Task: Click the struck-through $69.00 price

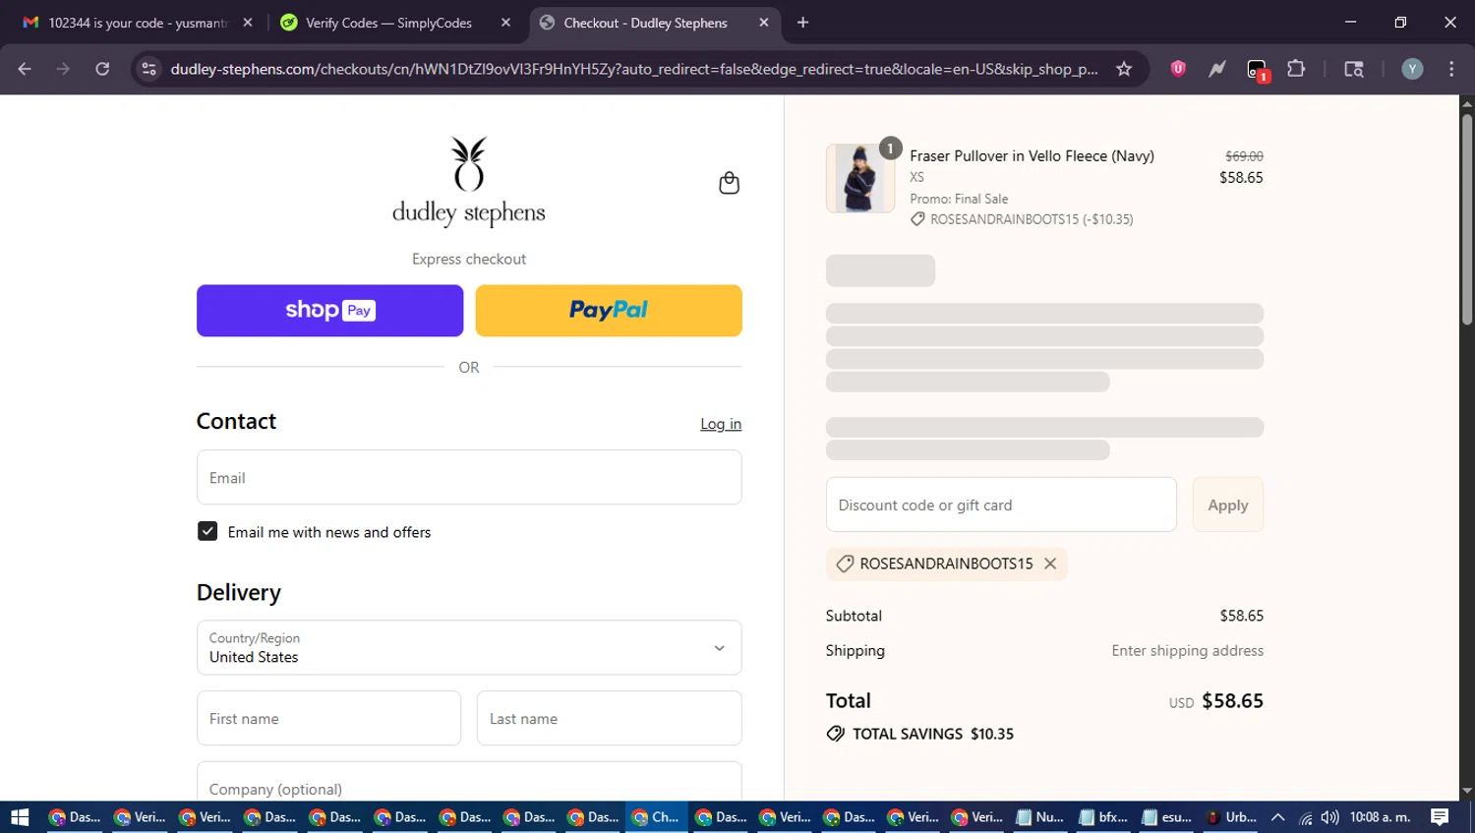Action: 1244,156
